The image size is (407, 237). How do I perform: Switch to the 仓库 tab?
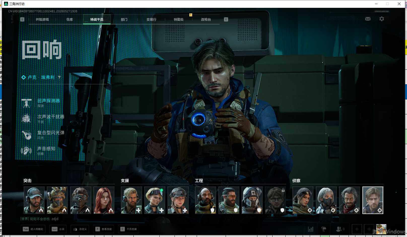70,19
